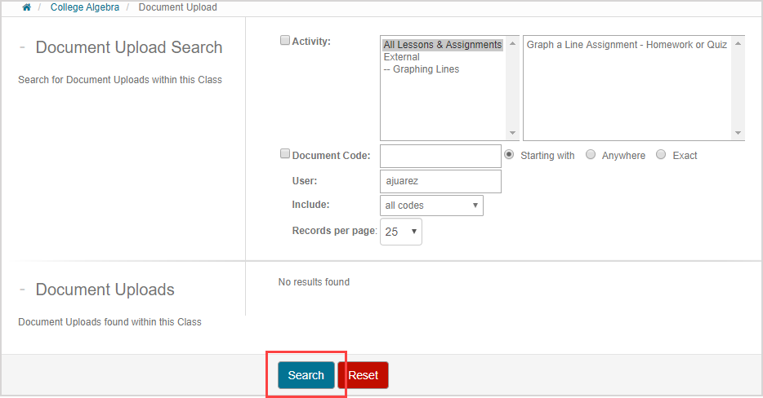This screenshot has width=763, height=398.
Task: Open the Include all codes dropdown
Action: pos(431,206)
